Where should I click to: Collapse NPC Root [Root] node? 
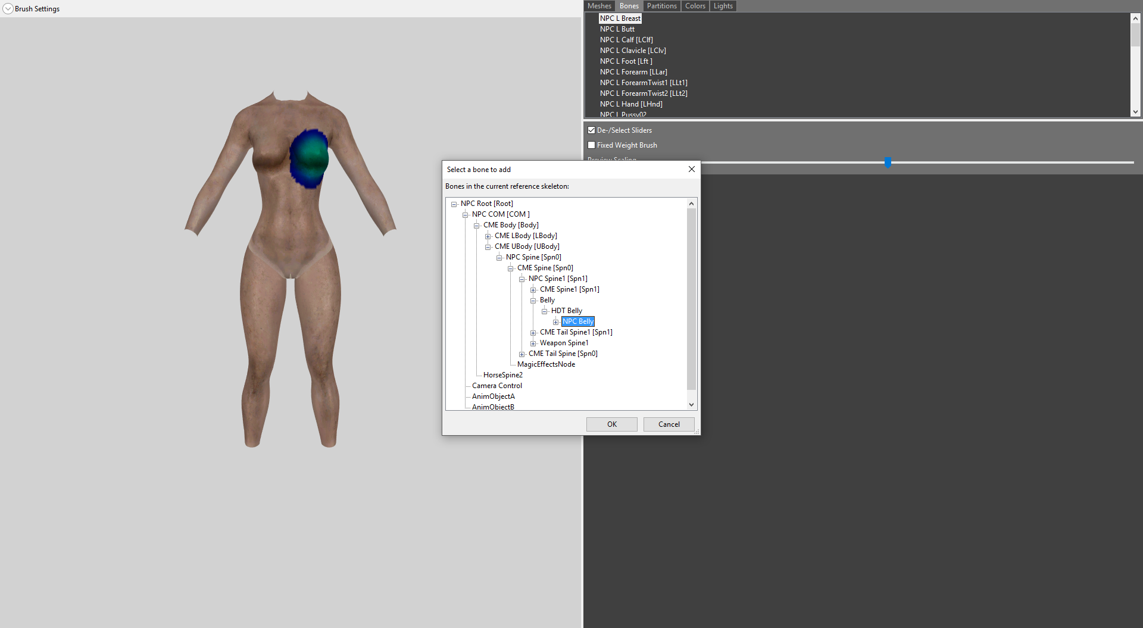(x=454, y=204)
